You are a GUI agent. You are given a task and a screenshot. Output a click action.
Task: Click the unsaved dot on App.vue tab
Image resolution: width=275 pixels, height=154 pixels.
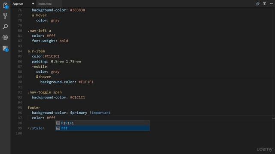coord(33,4)
